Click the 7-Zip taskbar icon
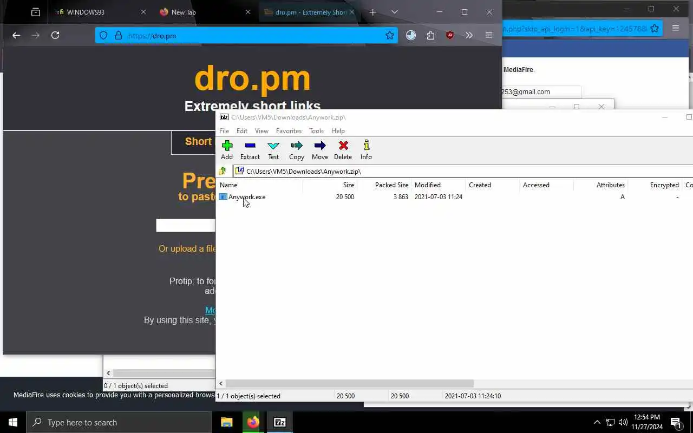The width and height of the screenshot is (693, 433). pyautogui.click(x=280, y=422)
